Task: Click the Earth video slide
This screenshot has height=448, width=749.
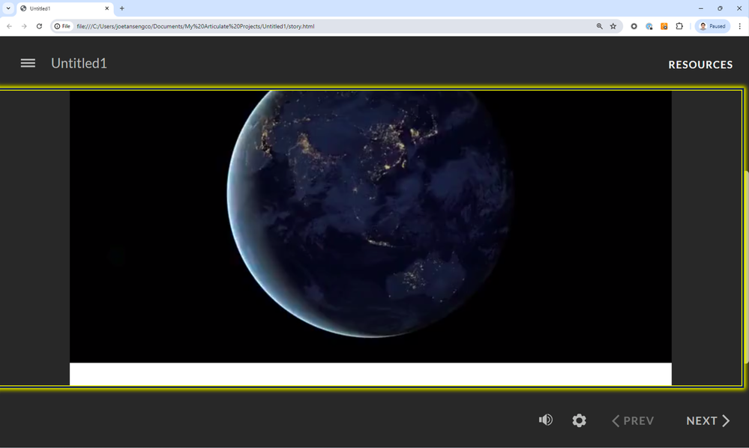Action: coord(370,226)
